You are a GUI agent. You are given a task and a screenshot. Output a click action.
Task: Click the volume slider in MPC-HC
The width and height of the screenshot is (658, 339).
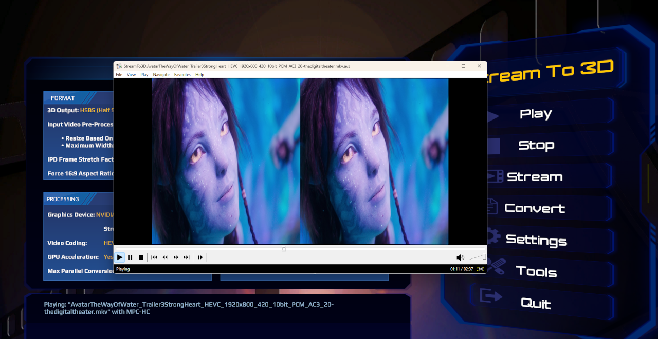point(477,257)
